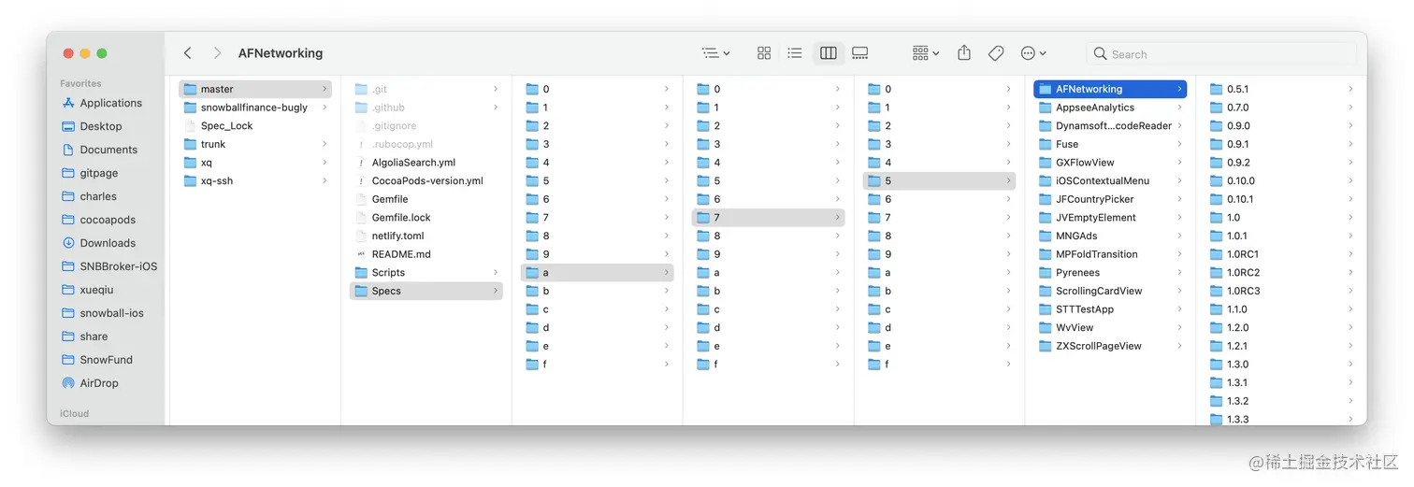Expand the xq-ssh folder chevron

tap(325, 180)
